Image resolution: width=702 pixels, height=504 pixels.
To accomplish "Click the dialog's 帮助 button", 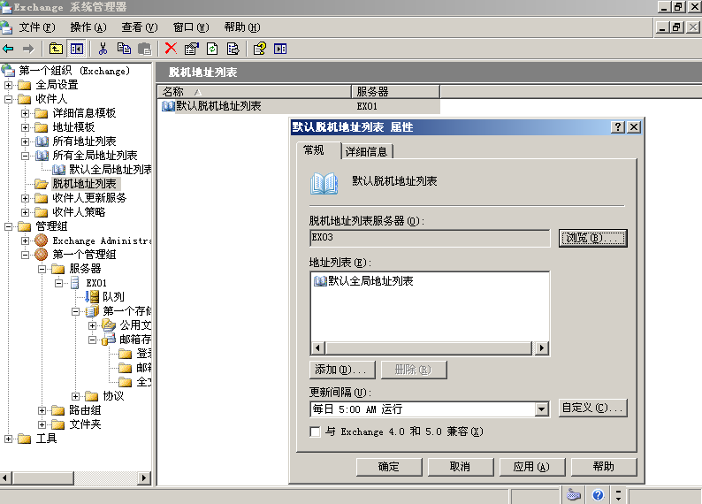I will [x=604, y=467].
